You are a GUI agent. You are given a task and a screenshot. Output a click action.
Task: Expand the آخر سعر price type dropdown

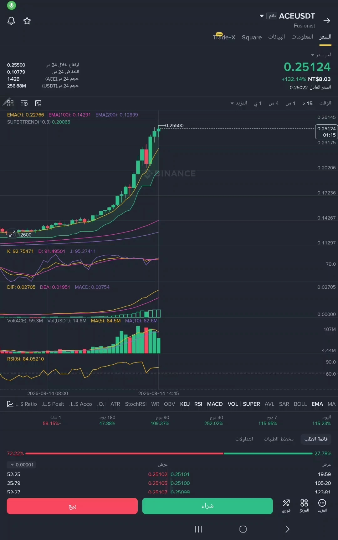321,55
